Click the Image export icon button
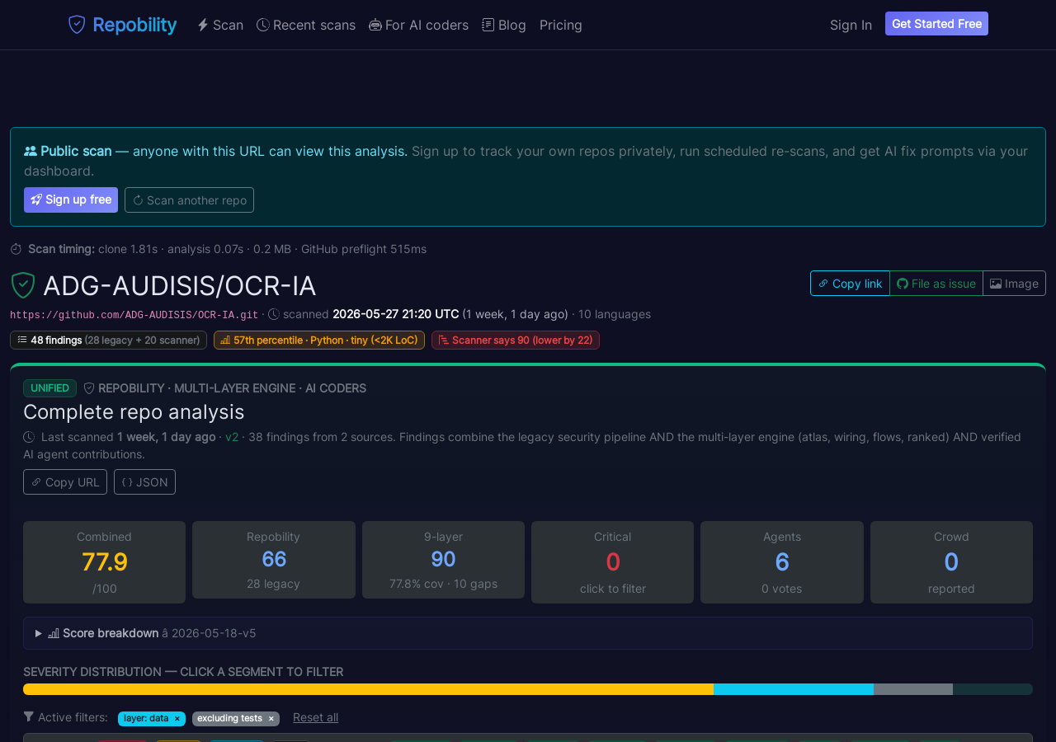The image size is (1056, 742). pyautogui.click(x=996, y=284)
